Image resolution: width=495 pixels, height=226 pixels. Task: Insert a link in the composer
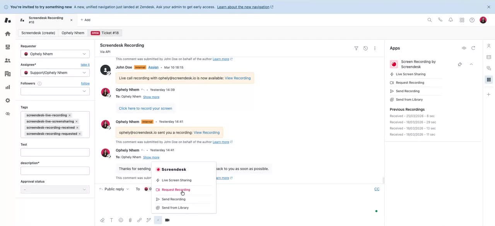139,220
